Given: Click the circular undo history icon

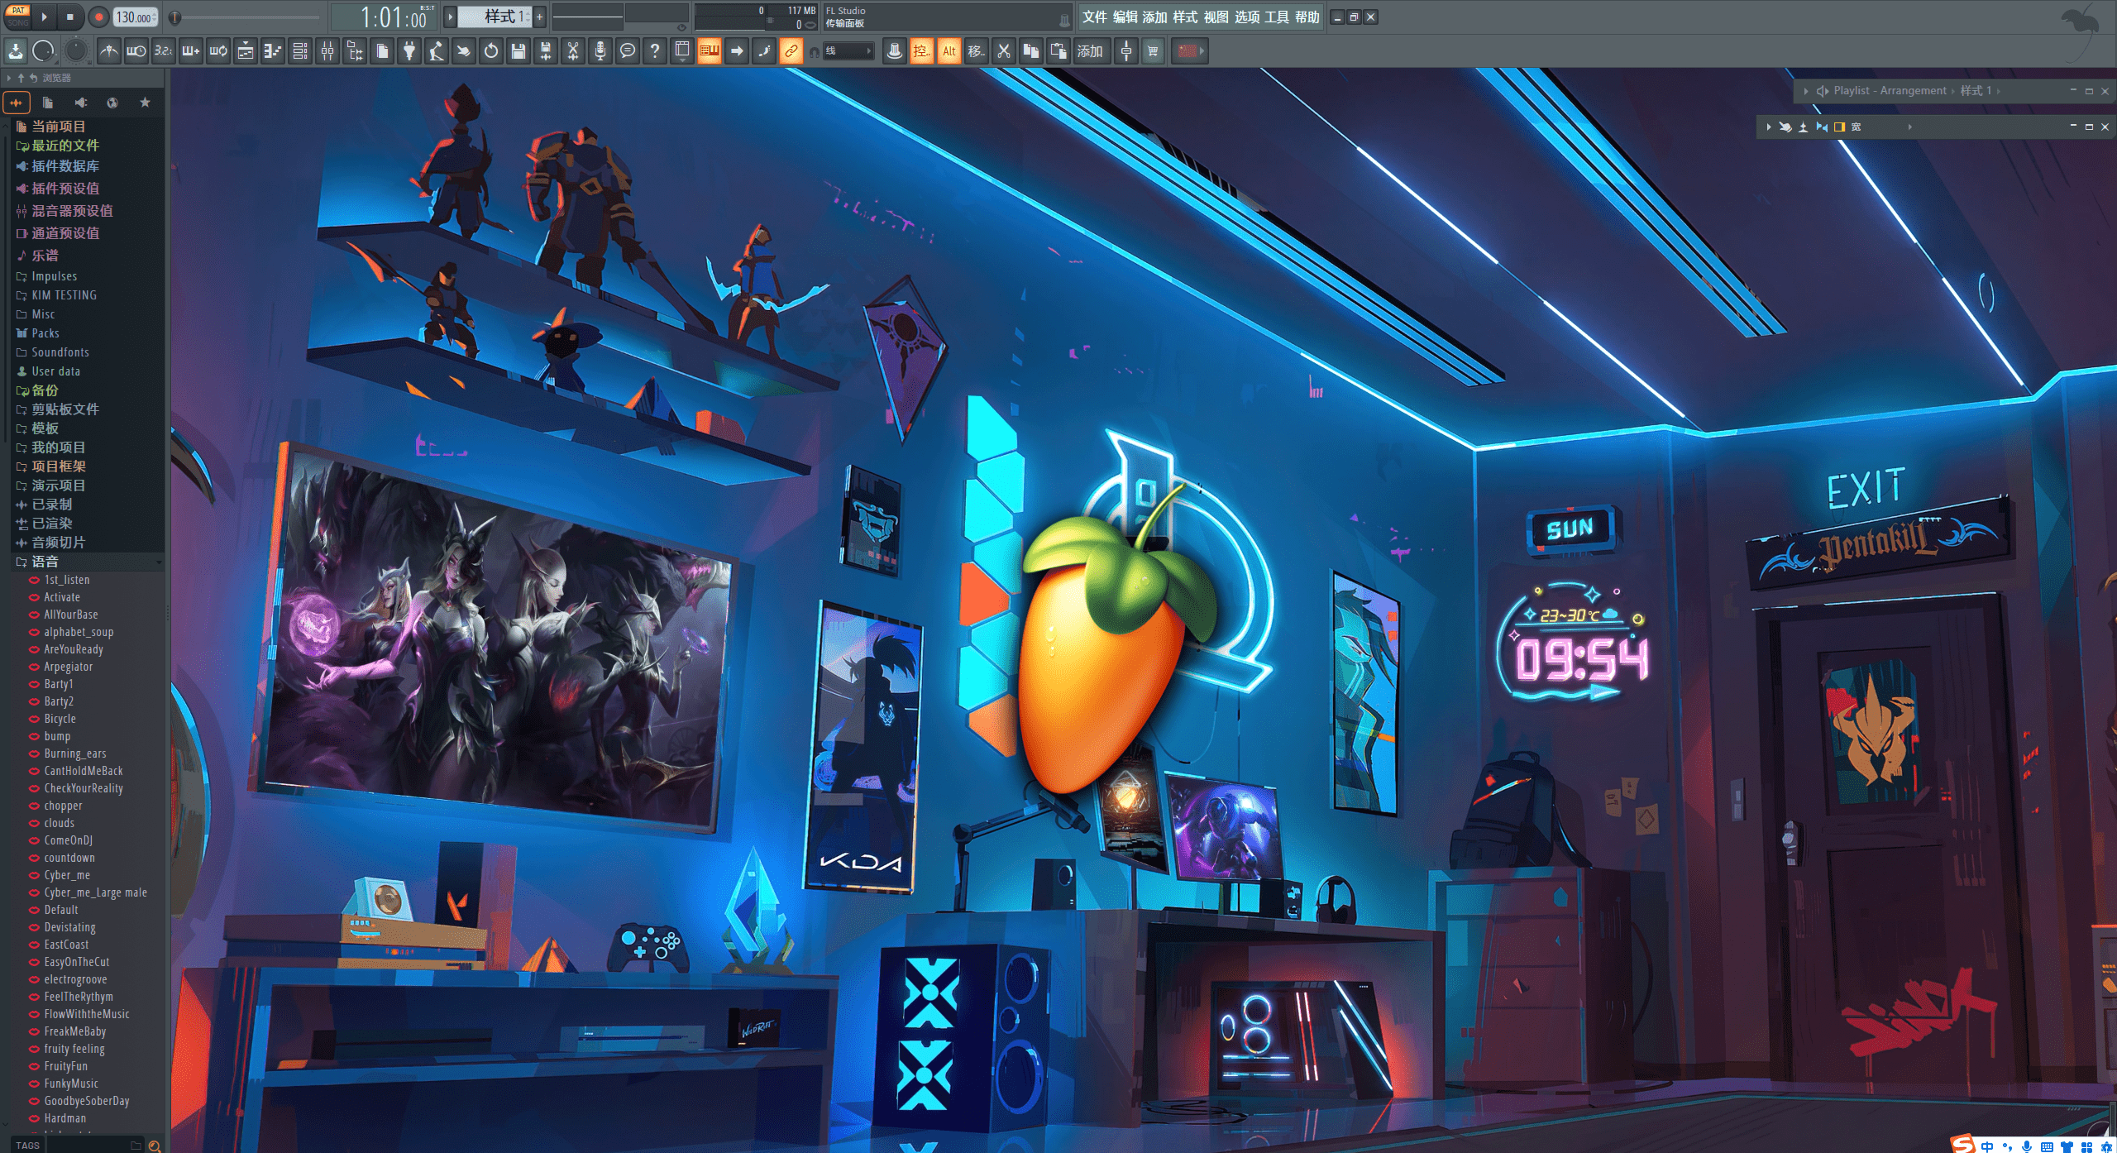Looking at the screenshot, I should coord(491,51).
